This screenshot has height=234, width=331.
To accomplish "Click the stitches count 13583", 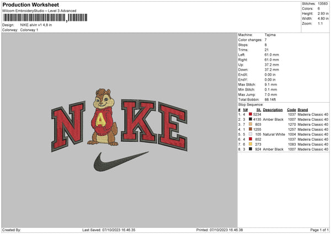I will (323, 4).
